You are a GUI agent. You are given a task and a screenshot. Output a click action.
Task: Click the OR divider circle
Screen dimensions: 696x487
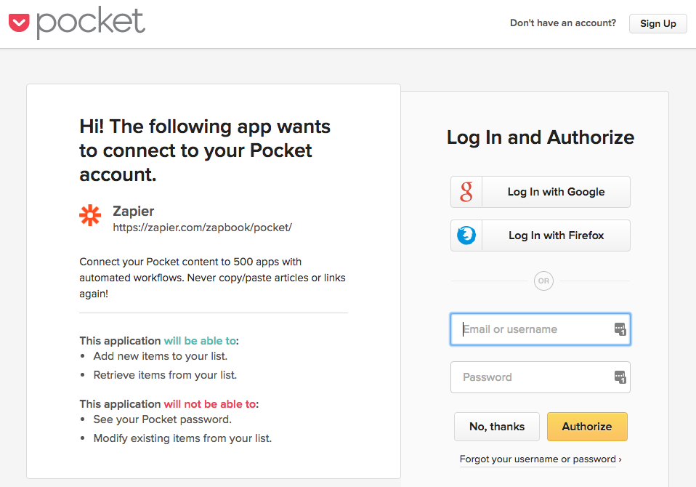543,281
